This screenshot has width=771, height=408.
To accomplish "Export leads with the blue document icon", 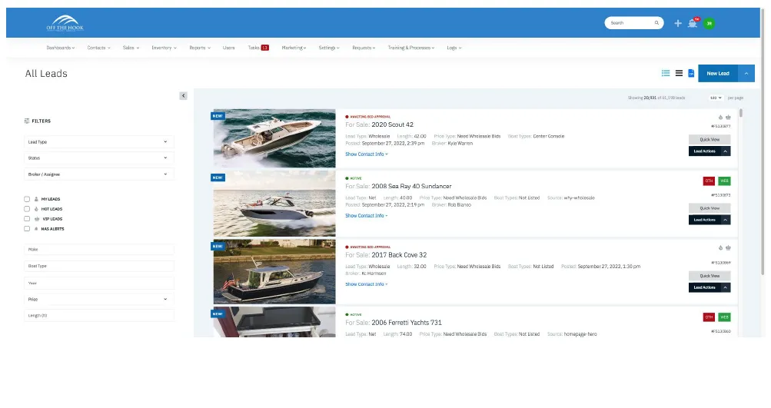I will pos(691,73).
